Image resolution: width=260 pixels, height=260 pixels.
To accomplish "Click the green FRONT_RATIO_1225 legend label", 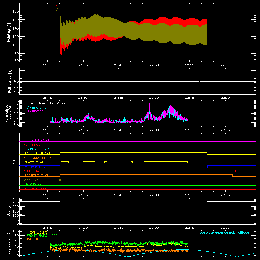I will tap(42, 236).
